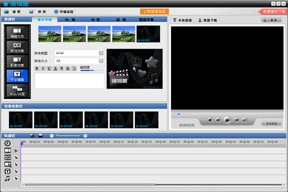Viewport: 288px width, 192px height.
Task: Click the 上传视频有奖 upload button
Action: [x=154, y=12]
